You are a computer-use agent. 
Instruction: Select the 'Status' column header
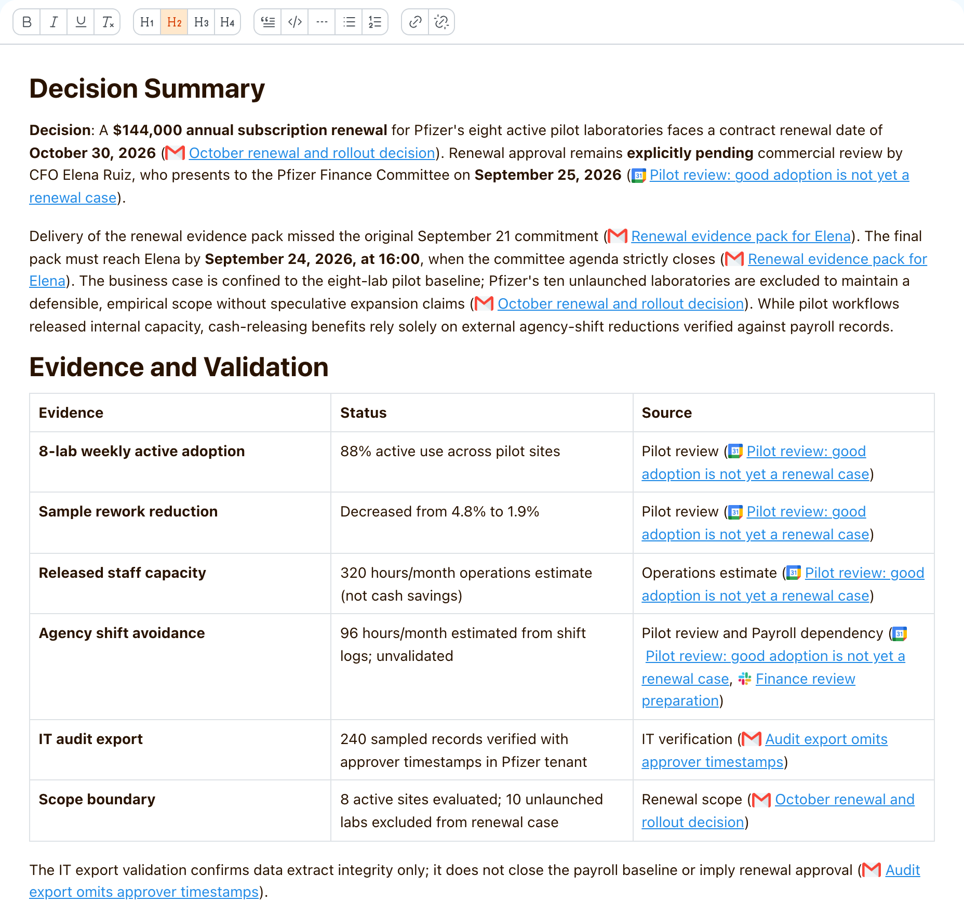click(481, 413)
